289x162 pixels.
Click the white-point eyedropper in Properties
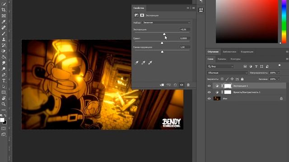click(x=150, y=63)
